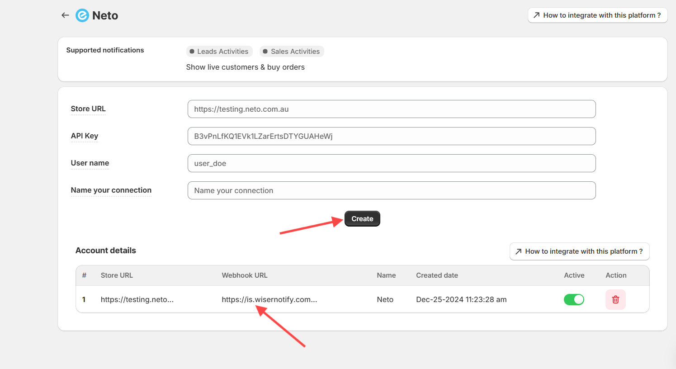
Task: Click the truncated Store URL in table row
Action: (137, 299)
